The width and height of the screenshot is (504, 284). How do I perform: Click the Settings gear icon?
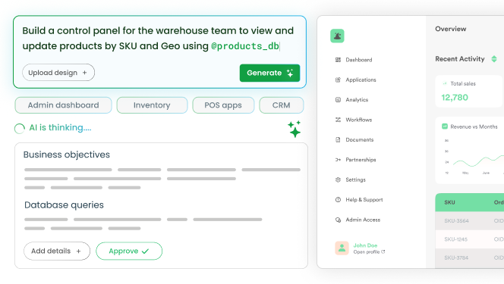[338, 179]
